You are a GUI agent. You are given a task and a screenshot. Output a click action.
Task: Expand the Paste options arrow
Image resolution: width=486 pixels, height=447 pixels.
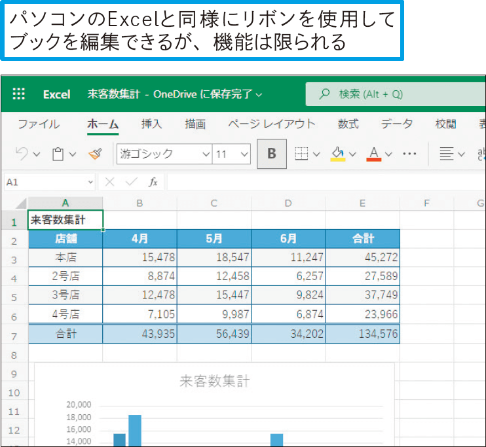pos(73,154)
